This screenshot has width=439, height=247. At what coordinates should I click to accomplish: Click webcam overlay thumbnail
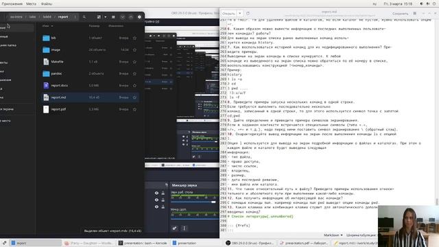(409, 226)
